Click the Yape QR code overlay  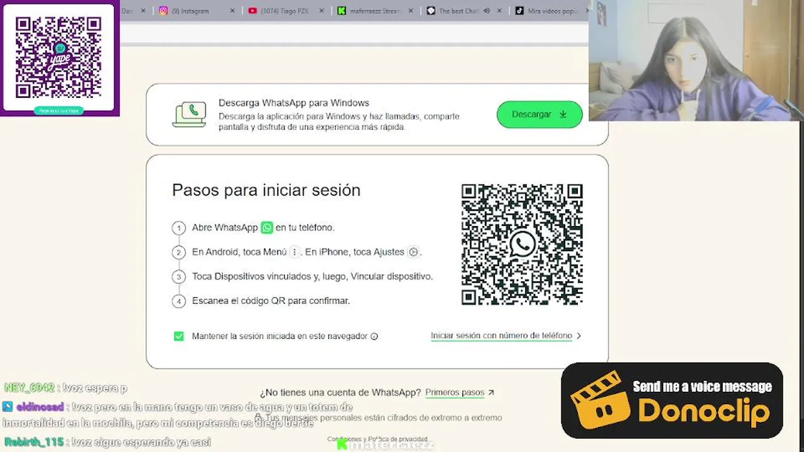(58, 58)
